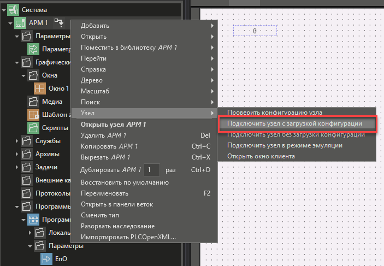Open the Поиск submenu
This screenshot has height=266, width=384.
click(144, 102)
